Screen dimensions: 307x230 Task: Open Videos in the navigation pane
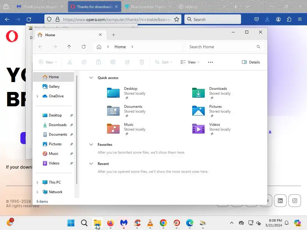click(x=53, y=163)
